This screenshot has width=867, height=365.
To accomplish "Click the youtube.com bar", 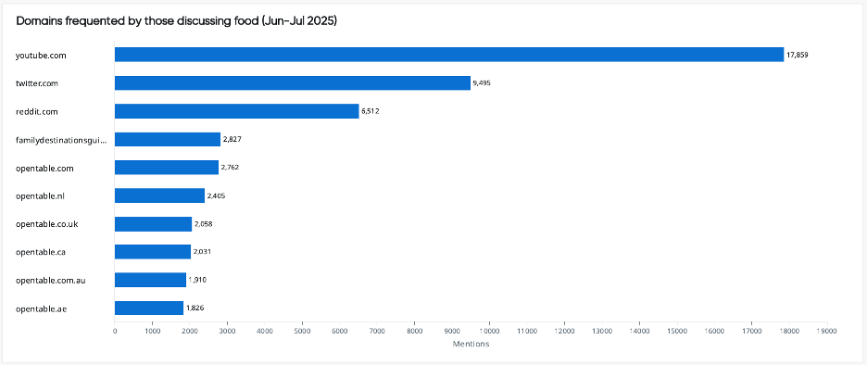I will 449,55.
